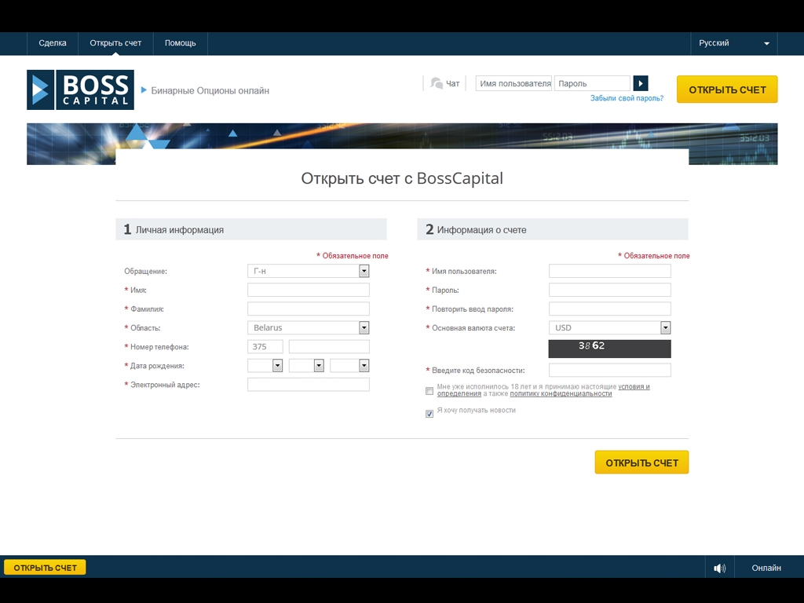Viewport: 804px width, 603px height.
Task: Open the Сделка menu item
Action: [x=53, y=43]
